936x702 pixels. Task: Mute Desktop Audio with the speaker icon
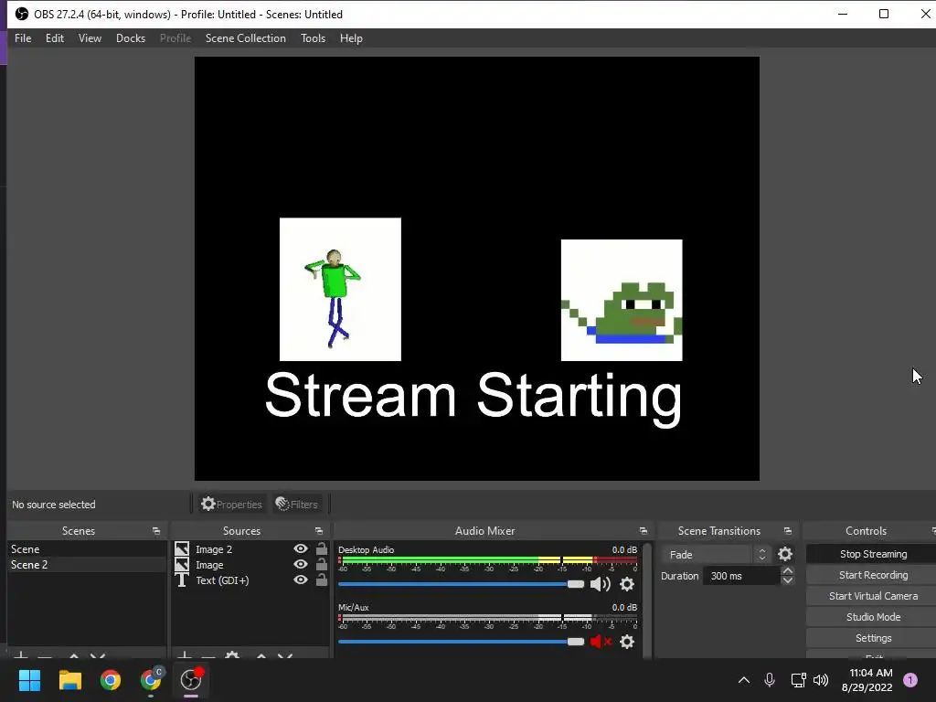tap(600, 584)
